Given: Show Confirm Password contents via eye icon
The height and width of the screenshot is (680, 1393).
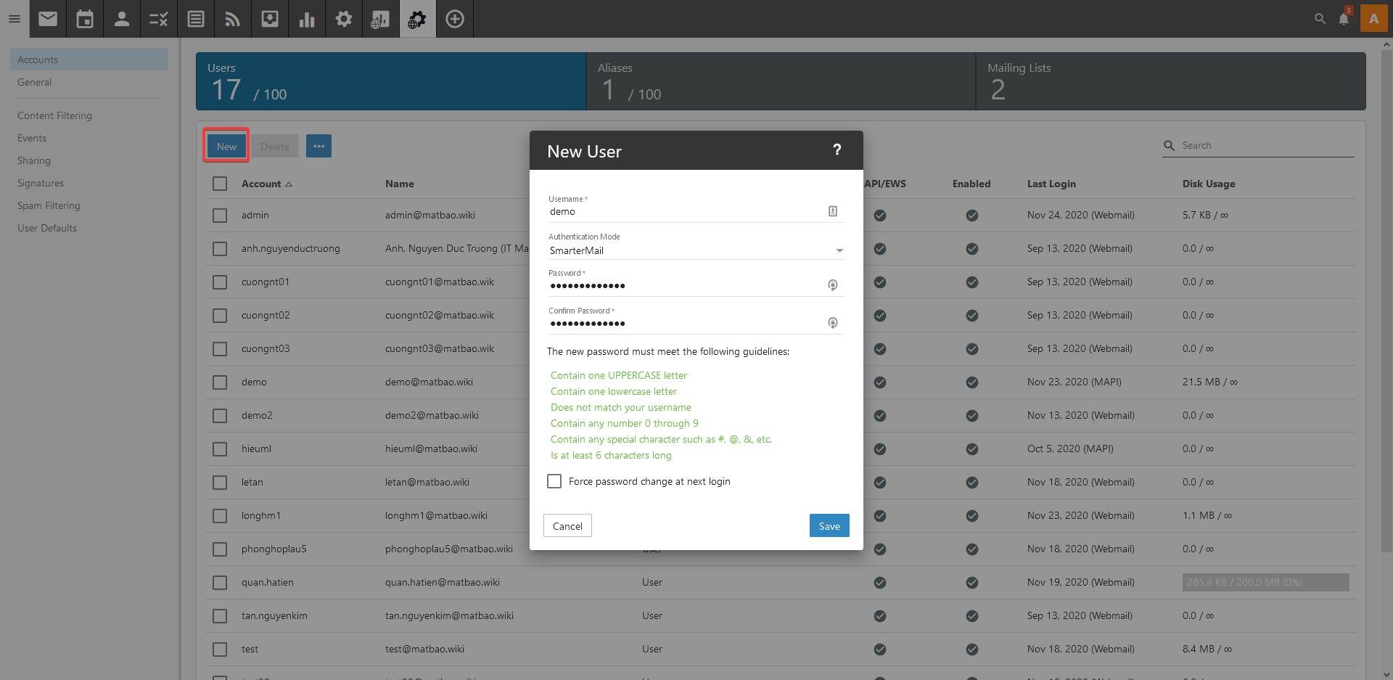Looking at the screenshot, I should [x=833, y=323].
